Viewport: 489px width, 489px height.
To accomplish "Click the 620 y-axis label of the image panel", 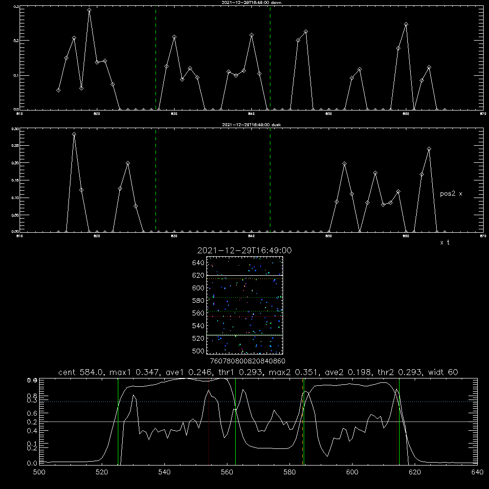I will tap(199, 275).
